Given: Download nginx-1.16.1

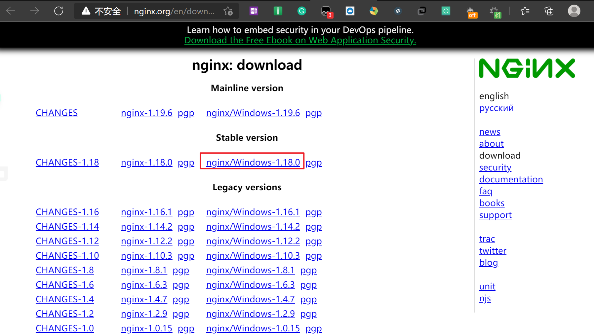Looking at the screenshot, I should tap(146, 212).
